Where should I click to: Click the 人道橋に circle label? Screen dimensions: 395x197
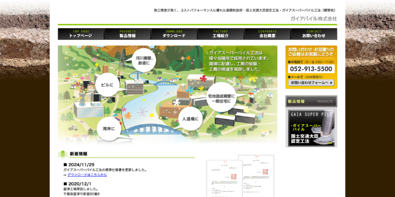coord(190,119)
